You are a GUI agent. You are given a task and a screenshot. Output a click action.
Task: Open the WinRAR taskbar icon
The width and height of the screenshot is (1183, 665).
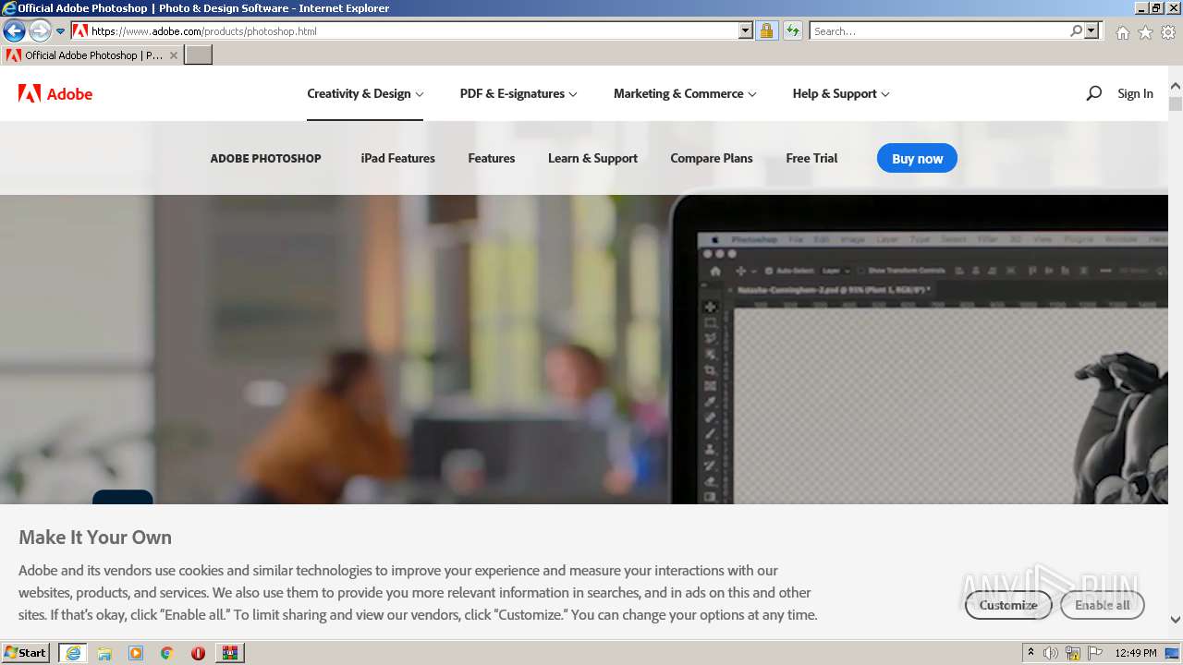point(229,653)
